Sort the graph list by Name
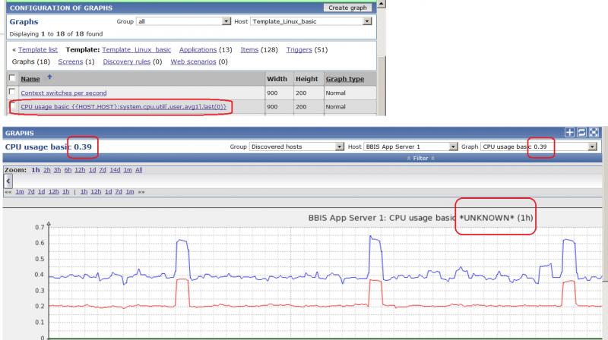 tap(30, 79)
